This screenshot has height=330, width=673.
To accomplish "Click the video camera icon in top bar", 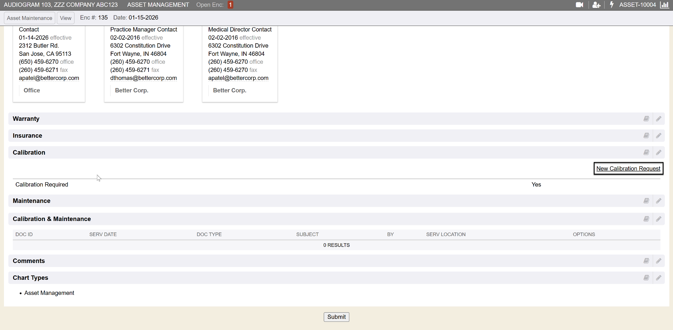I will click(x=579, y=5).
